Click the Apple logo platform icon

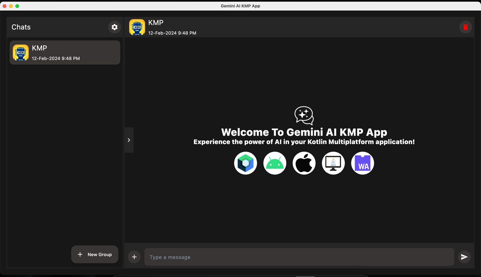coord(304,163)
